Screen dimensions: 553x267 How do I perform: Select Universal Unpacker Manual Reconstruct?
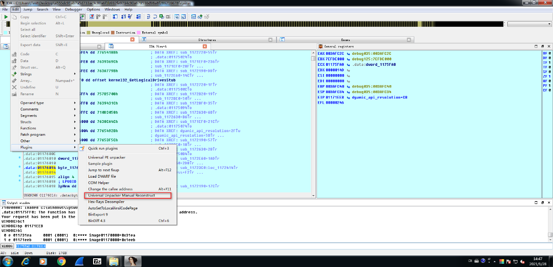pyautogui.click(x=122, y=196)
